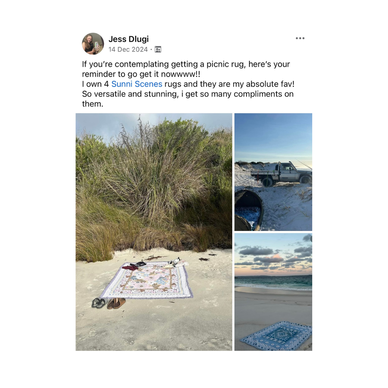Visit the Jess Dlugi profile name link
388x388 pixels.
128,39
